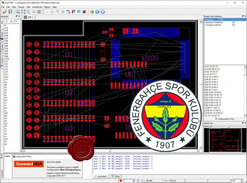Open the mil units dropdown
This screenshot has width=247, height=183.
[x=242, y=181]
